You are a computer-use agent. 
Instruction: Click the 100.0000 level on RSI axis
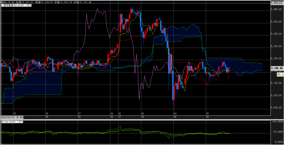click(x=277, y=122)
